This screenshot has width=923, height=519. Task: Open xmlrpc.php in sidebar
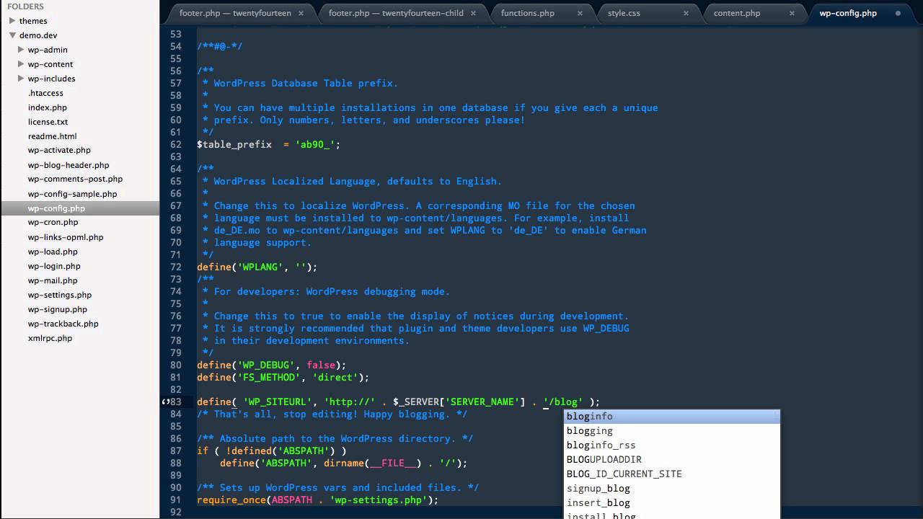[50, 338]
